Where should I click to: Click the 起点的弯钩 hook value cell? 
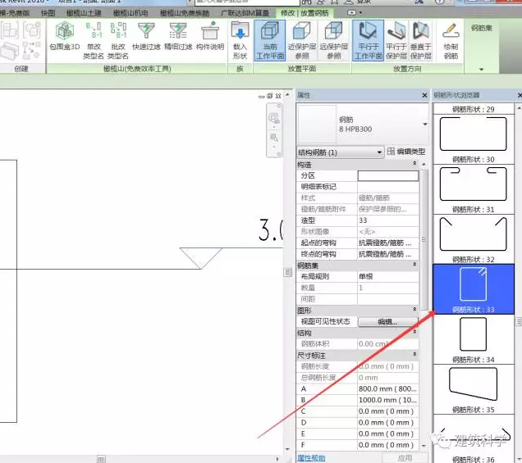click(388, 243)
